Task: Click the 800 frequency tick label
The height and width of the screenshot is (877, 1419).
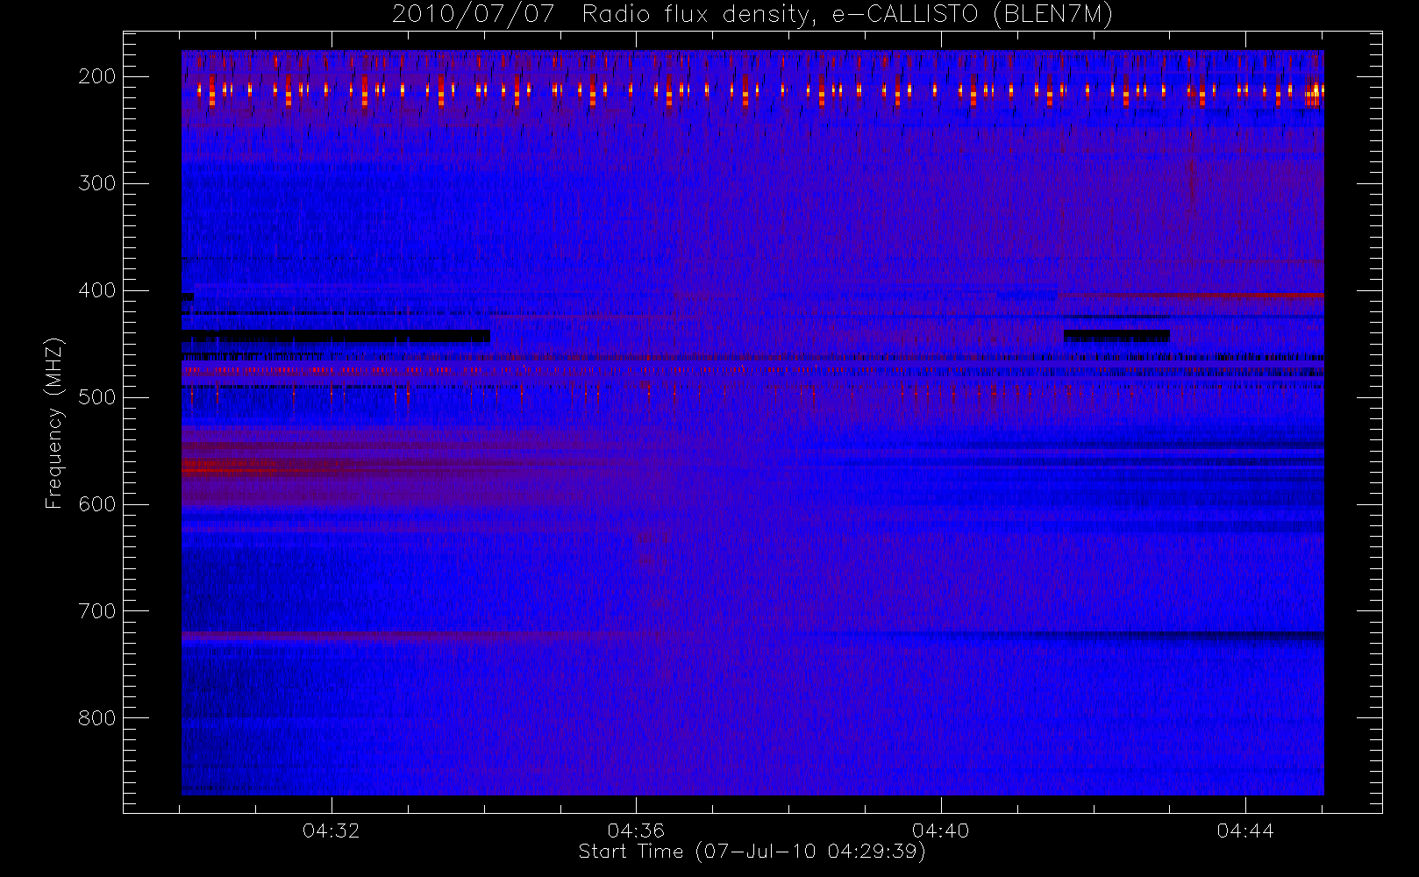Action: [x=97, y=718]
